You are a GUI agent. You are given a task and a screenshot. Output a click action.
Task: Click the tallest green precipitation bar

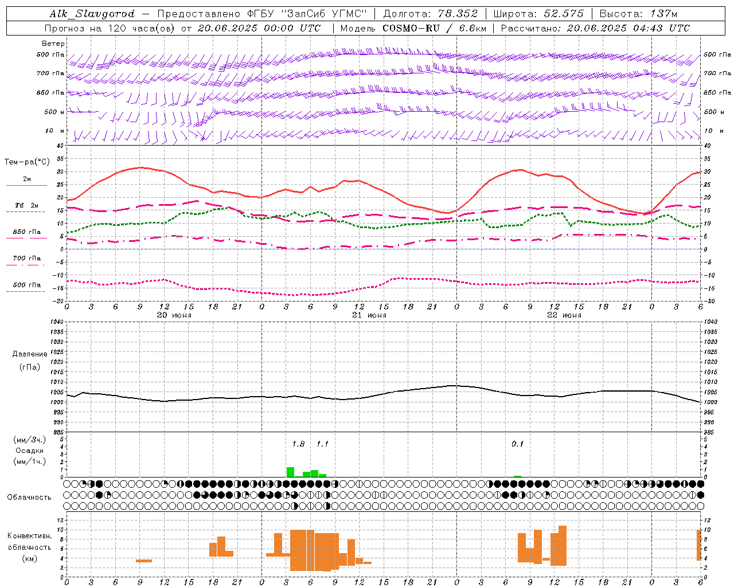click(290, 472)
